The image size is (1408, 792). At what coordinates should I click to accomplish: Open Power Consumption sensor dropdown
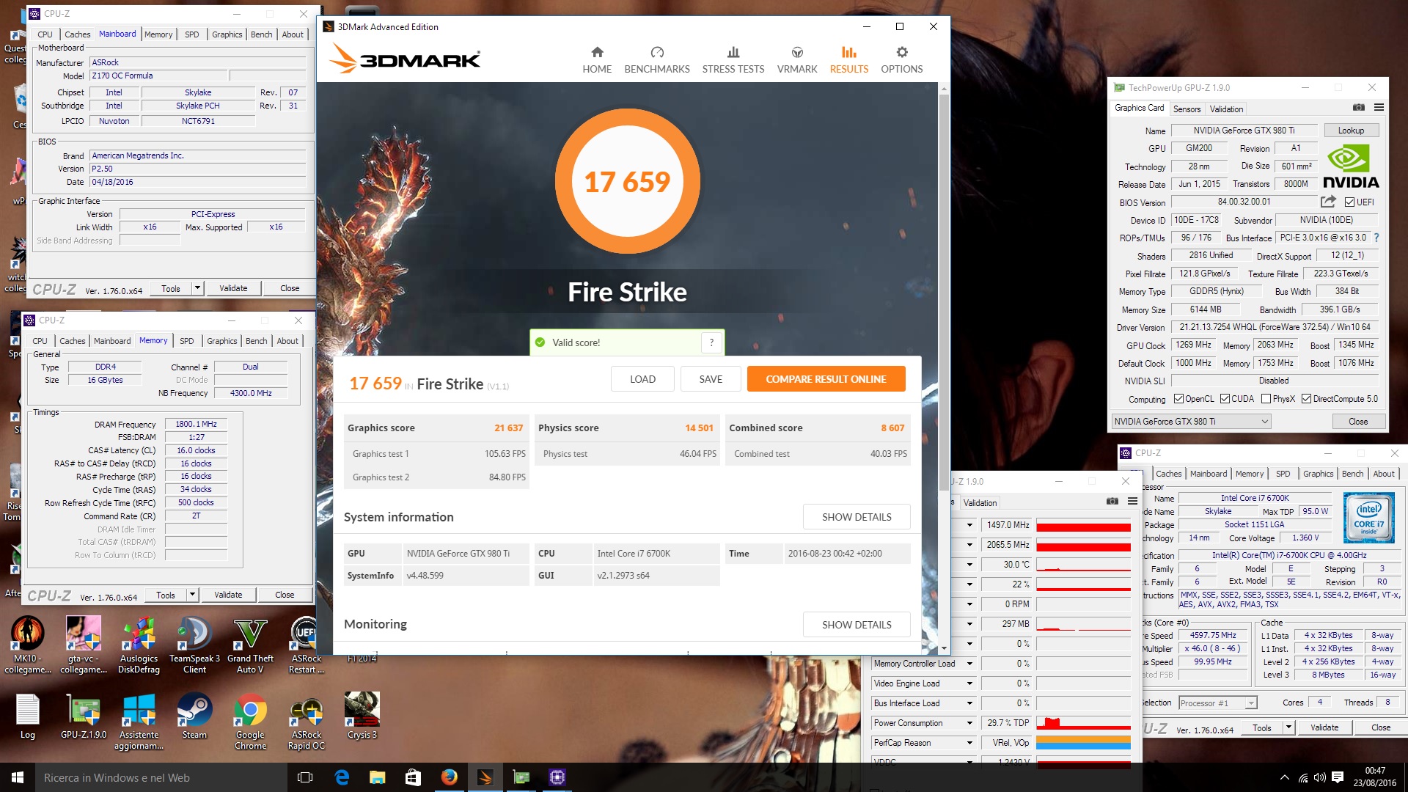[x=969, y=723]
